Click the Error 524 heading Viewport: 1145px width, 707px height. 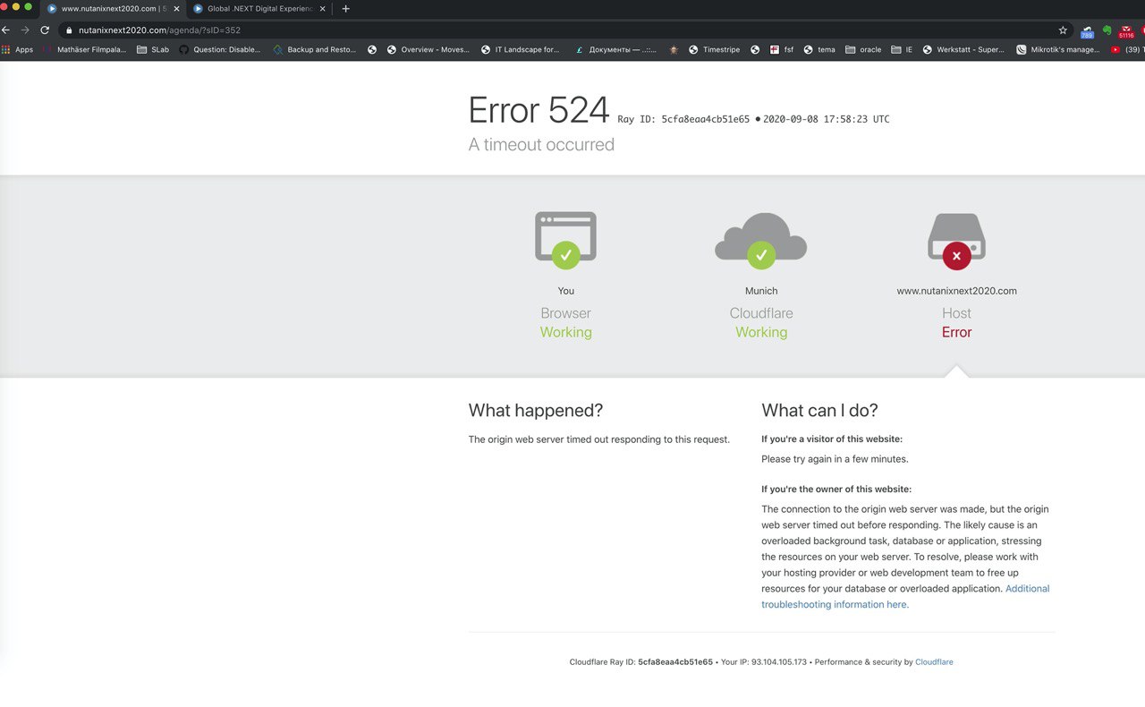click(x=539, y=110)
